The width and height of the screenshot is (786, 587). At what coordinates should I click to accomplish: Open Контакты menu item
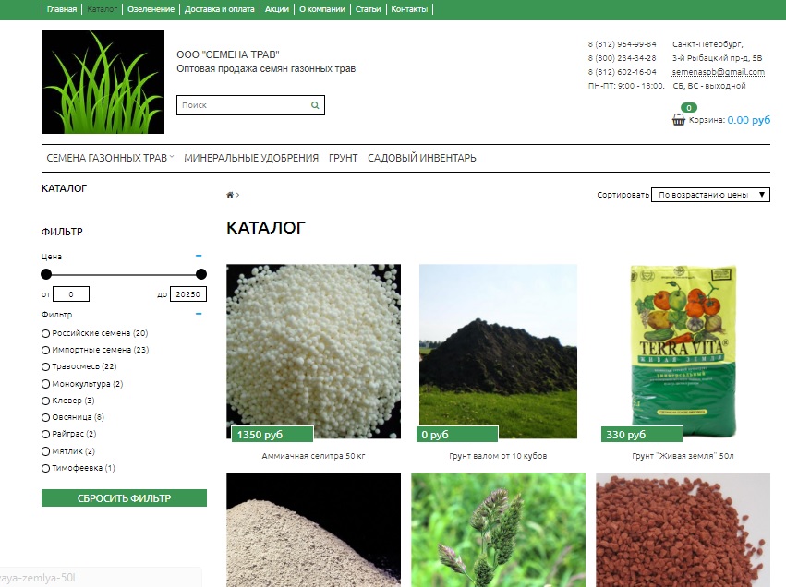(x=409, y=9)
